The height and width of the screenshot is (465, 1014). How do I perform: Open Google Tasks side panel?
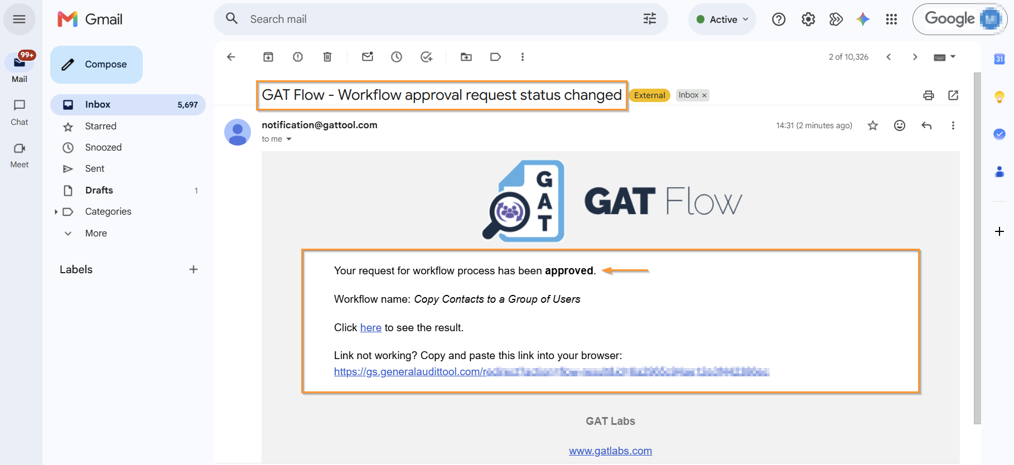coord(999,134)
